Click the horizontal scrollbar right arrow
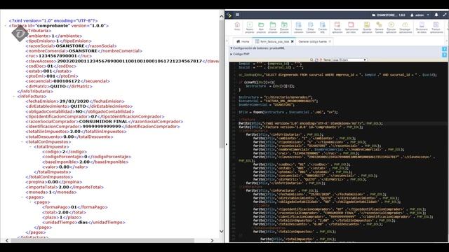Viewport: 449px width, 252px height. [x=212, y=241]
